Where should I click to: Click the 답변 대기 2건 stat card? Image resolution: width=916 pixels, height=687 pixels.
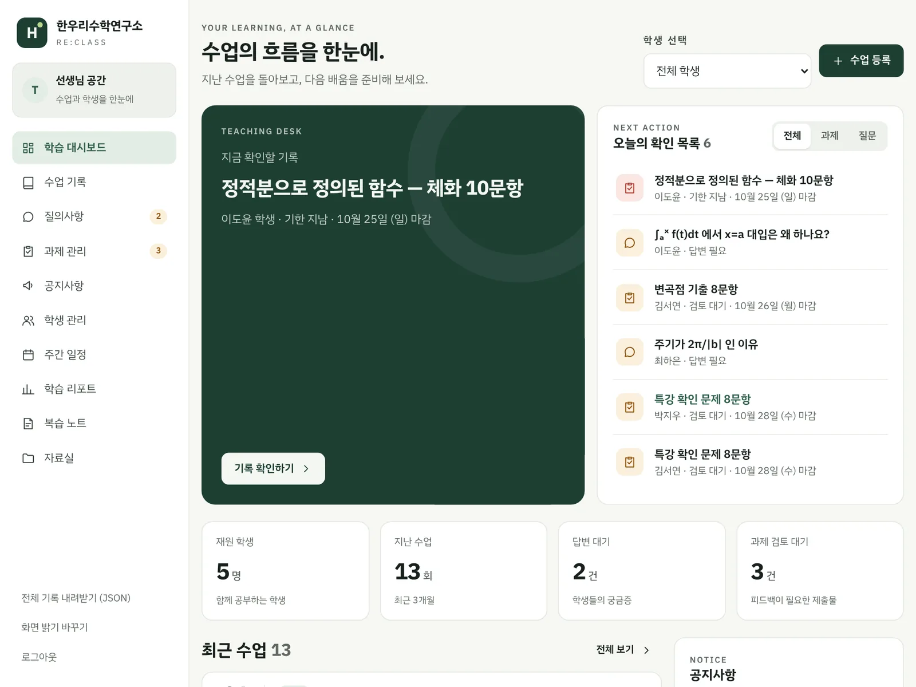(642, 571)
